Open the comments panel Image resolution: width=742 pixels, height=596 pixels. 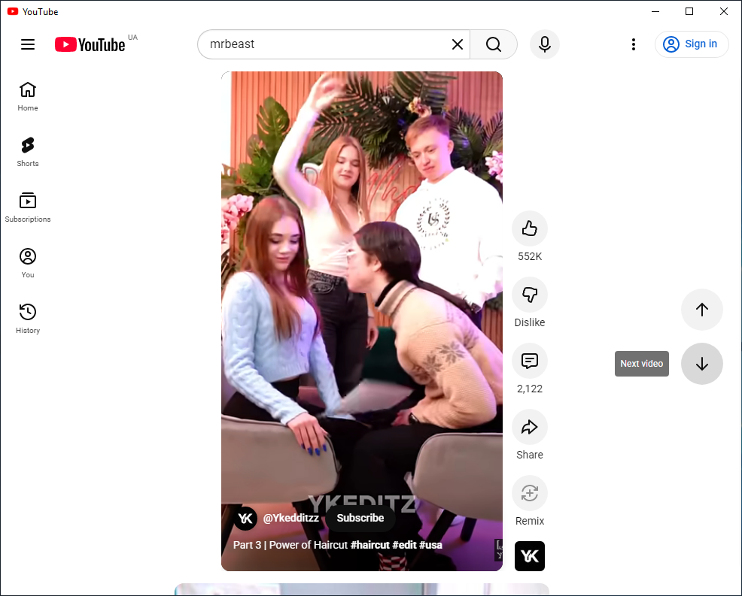tap(529, 361)
